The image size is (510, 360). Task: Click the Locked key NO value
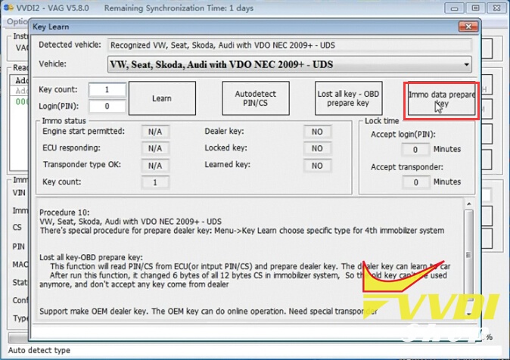coord(318,149)
